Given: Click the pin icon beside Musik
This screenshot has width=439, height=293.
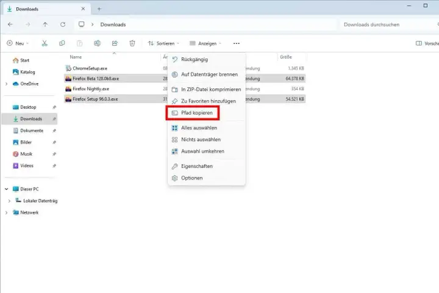Looking at the screenshot, I should (x=54, y=154).
